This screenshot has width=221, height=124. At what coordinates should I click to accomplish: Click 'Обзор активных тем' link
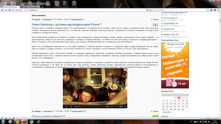click(x=170, y=40)
